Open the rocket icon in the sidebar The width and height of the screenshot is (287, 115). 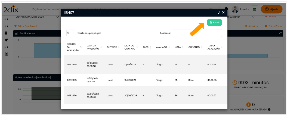pyautogui.click(x=6, y=40)
